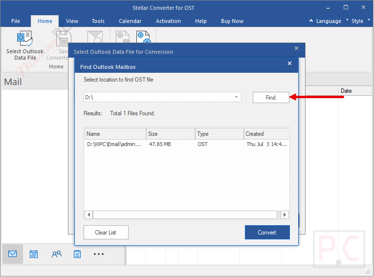Click the Created column header
Screen dimensions: 374x277
point(266,134)
